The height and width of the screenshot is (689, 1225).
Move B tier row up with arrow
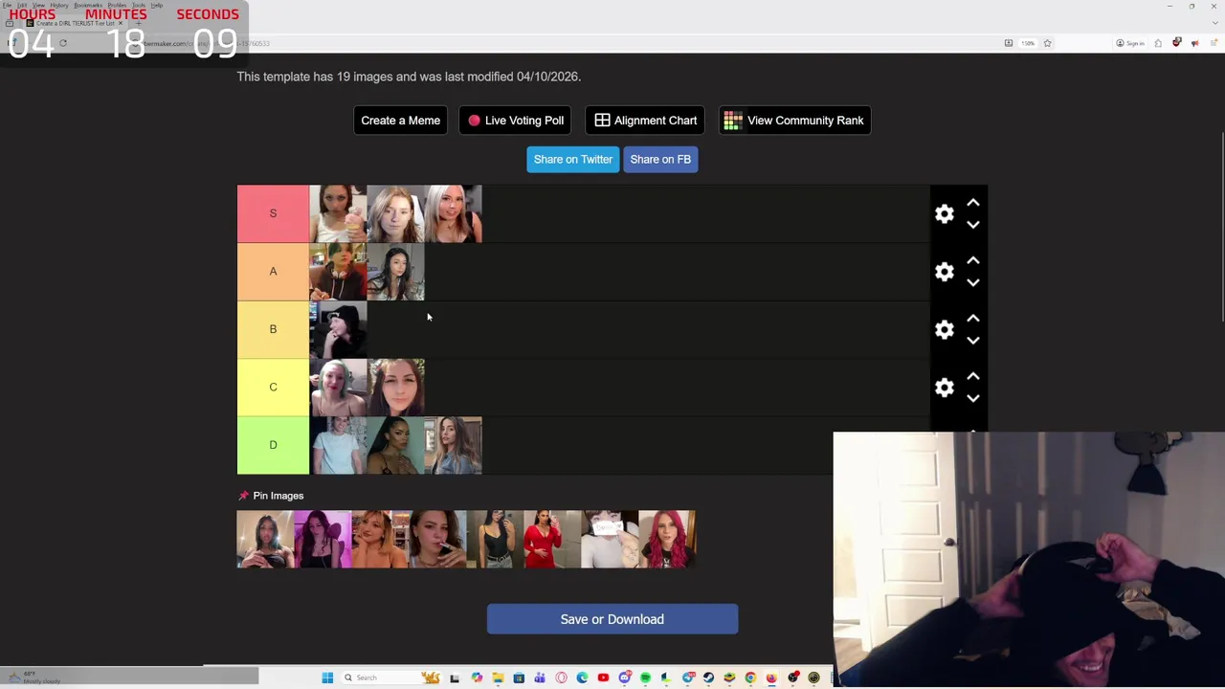coord(973,319)
